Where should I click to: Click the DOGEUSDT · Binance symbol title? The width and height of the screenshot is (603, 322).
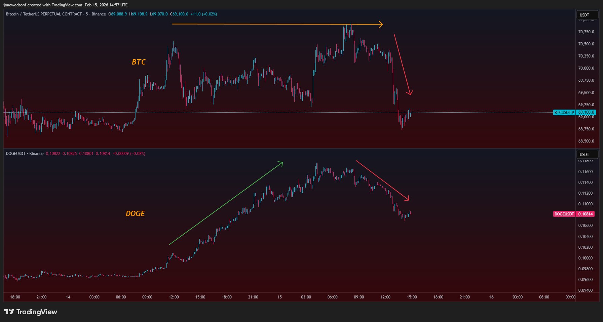25,154
